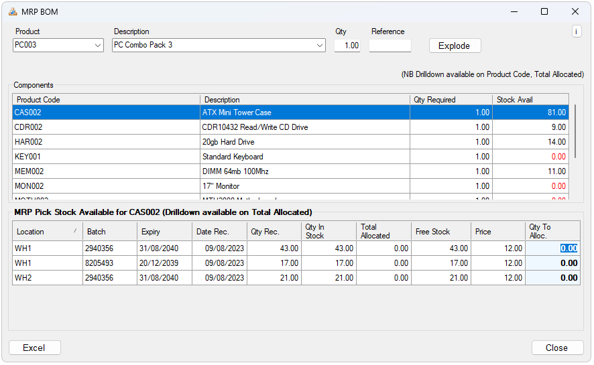Expand the Description dropdown list
This screenshot has height=365, width=594.
coord(320,46)
